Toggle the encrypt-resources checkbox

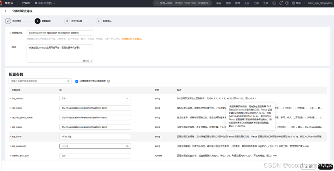pyautogui.click(x=77, y=81)
